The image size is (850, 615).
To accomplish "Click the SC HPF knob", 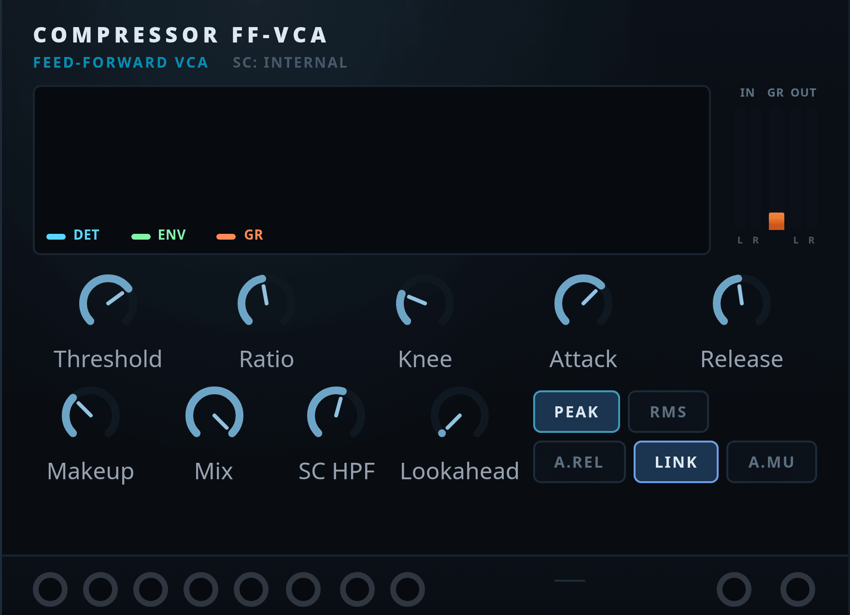I will (x=336, y=415).
